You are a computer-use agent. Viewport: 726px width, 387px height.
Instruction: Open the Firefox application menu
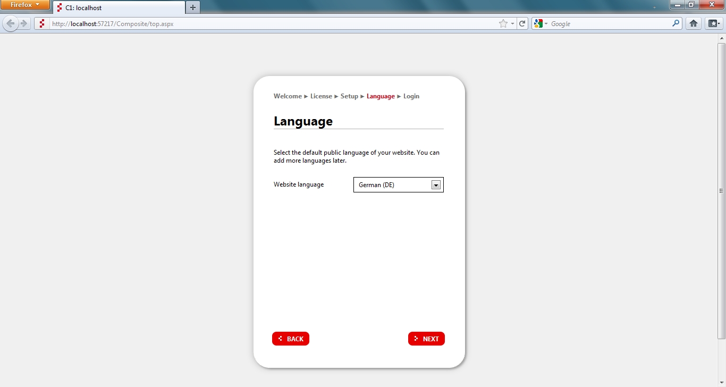click(x=25, y=5)
